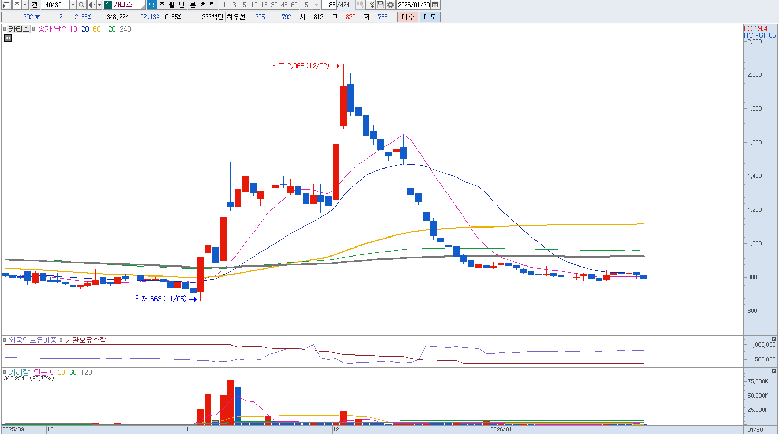Viewport: 779px width, 434px height.
Task: Switch to monthly 월 chart period
Action: tap(172, 5)
